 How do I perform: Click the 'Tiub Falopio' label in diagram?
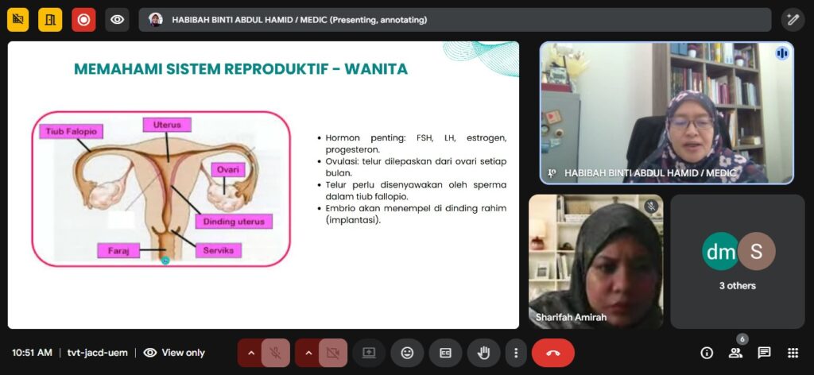click(x=71, y=131)
